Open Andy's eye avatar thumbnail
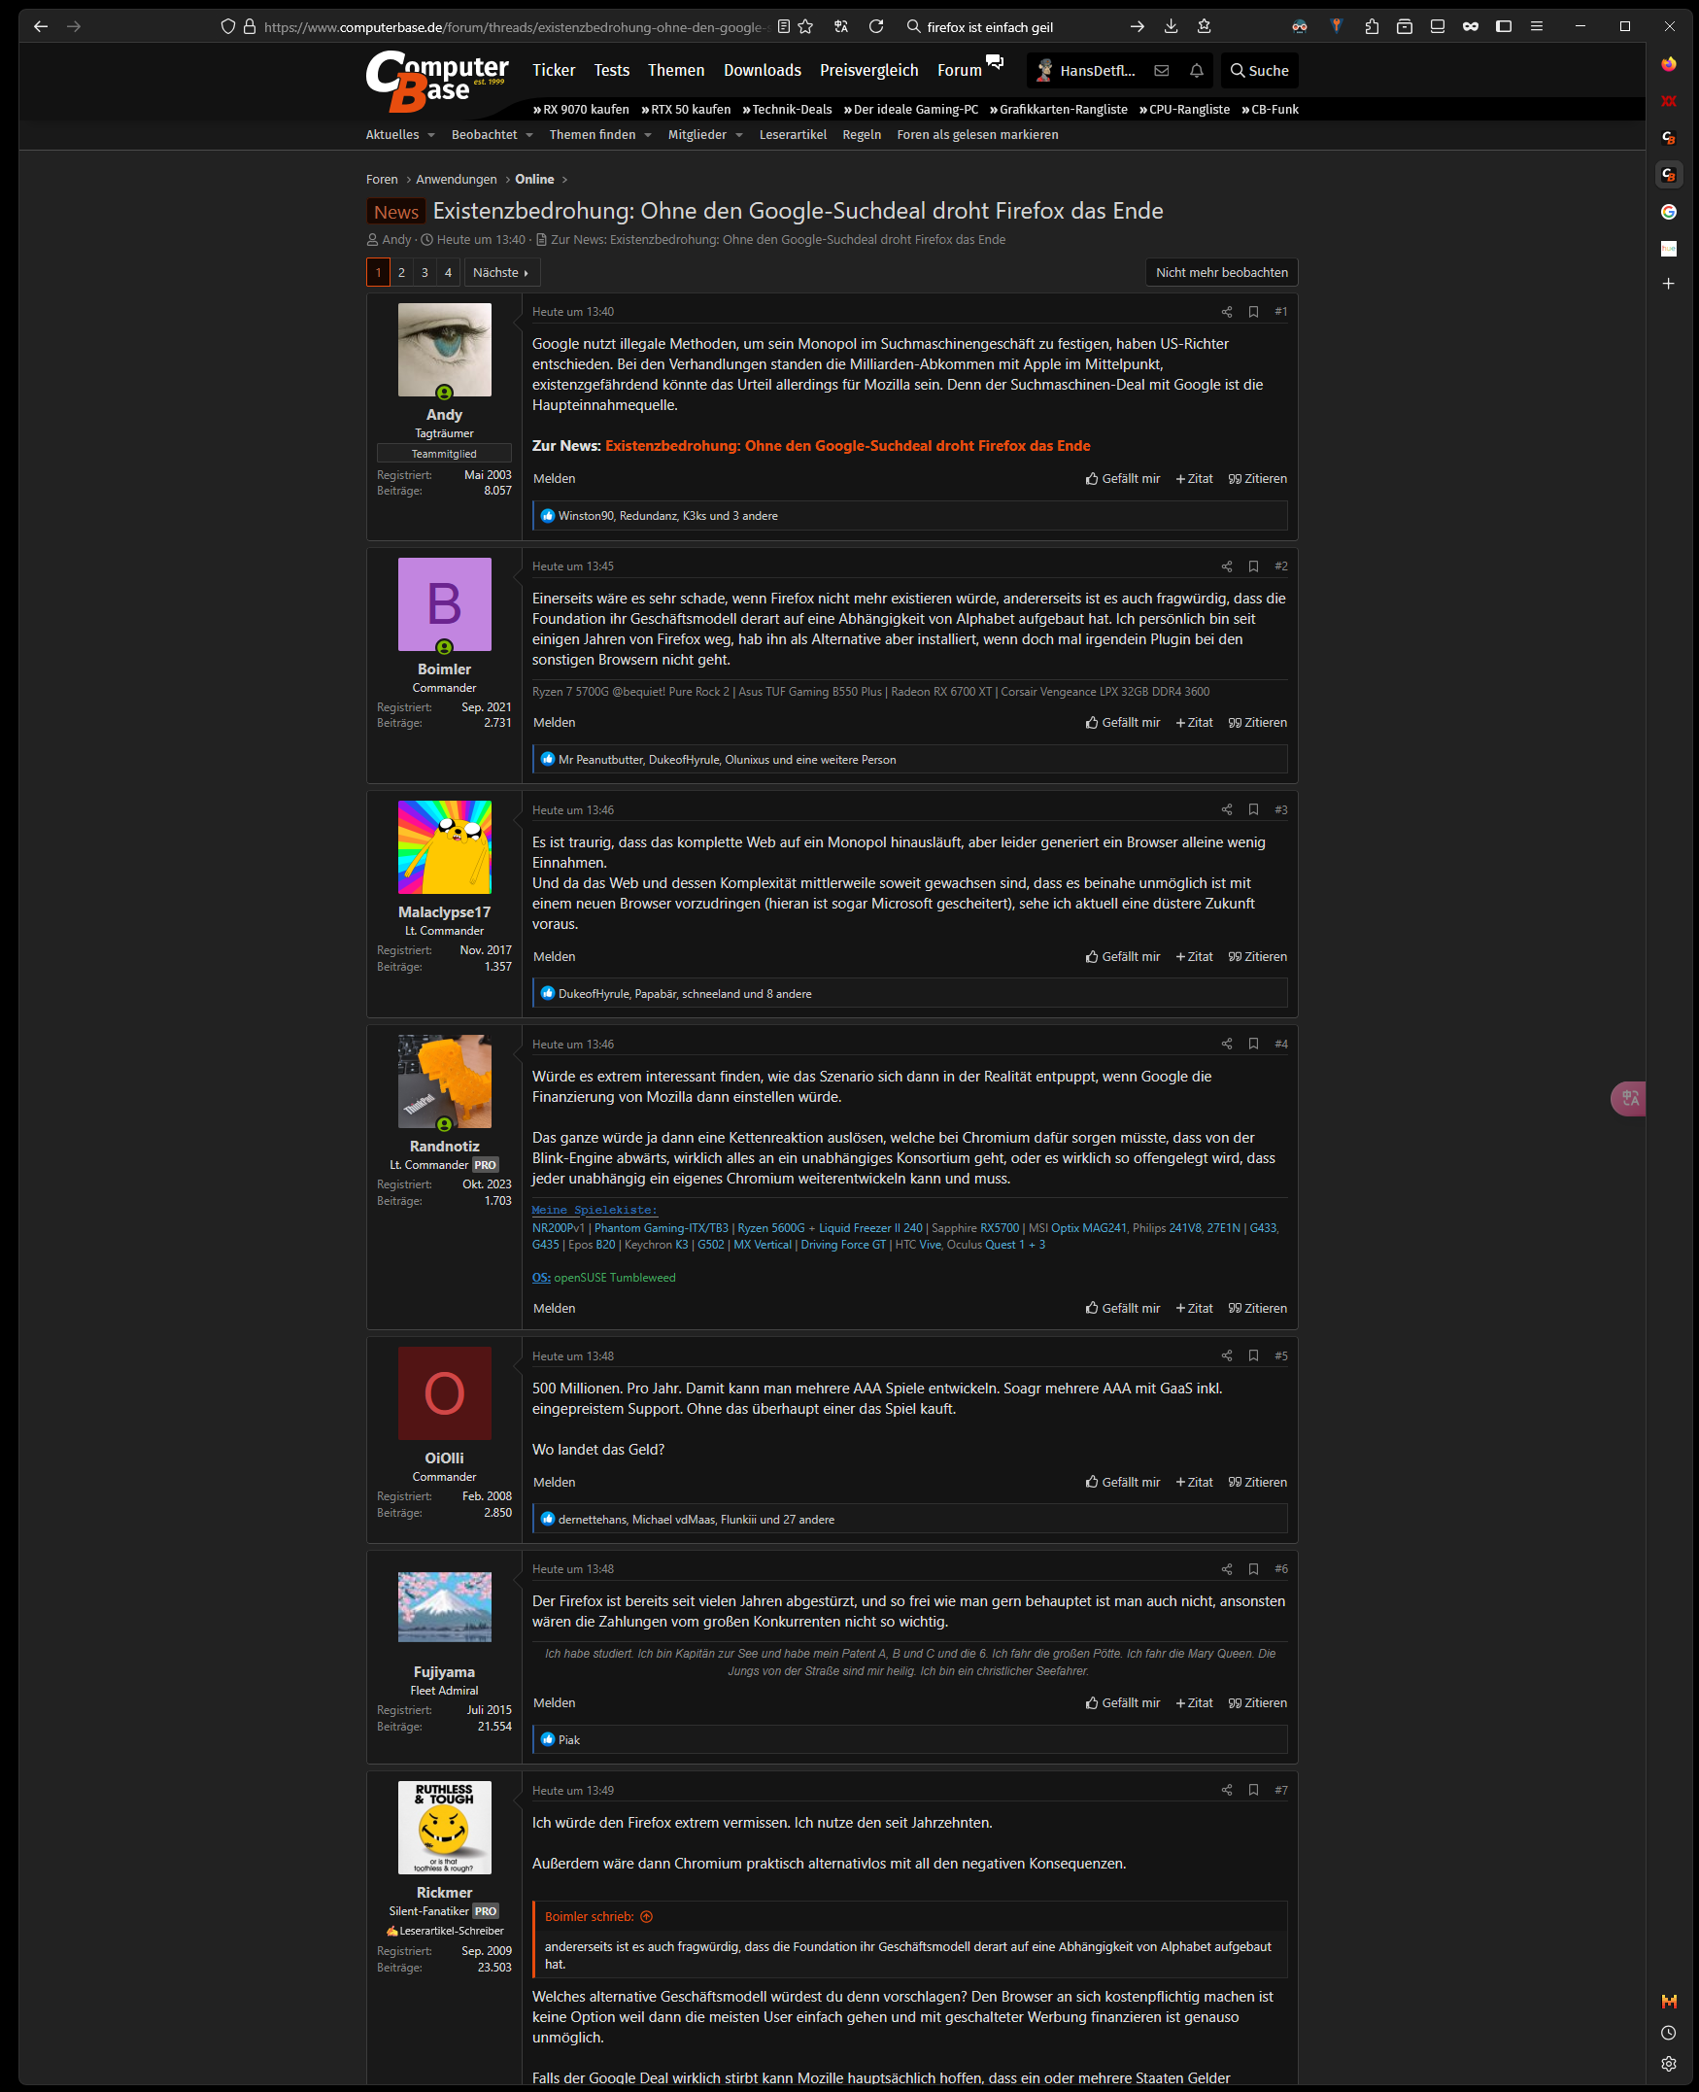Viewport: 1699px width, 2092px height. click(444, 350)
